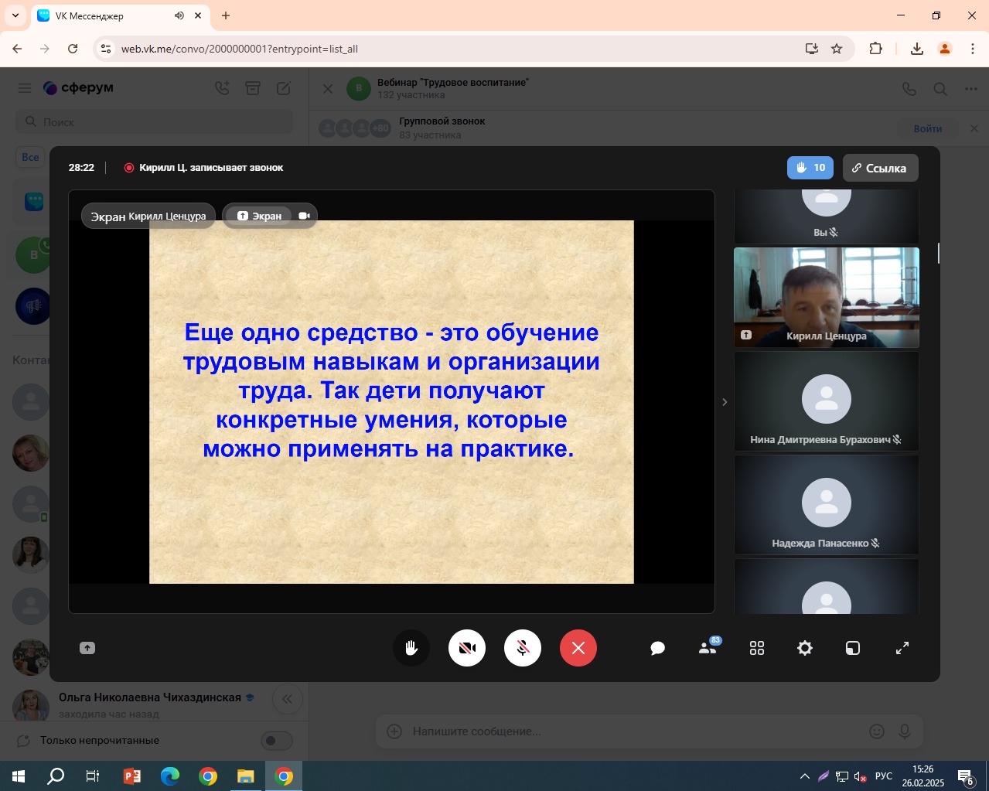This screenshot has height=791, width=989.
Task: Raise hand in the call
Action: (411, 648)
